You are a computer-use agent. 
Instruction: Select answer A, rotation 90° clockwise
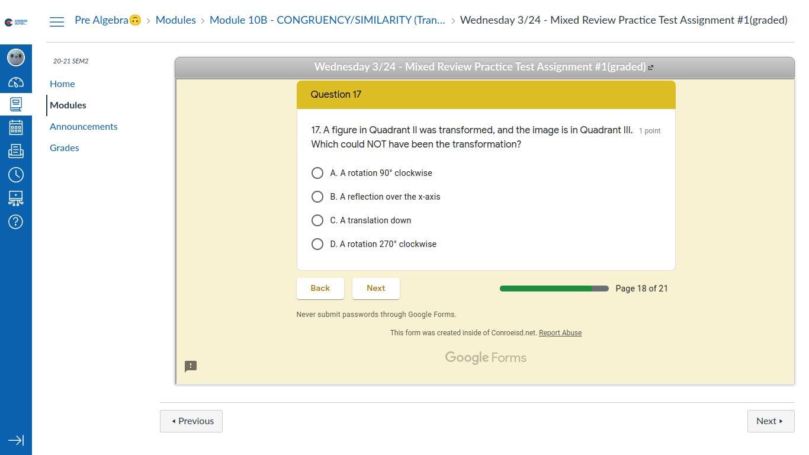pos(317,173)
